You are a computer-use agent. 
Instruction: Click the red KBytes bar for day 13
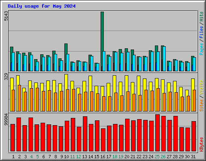point(85,134)
